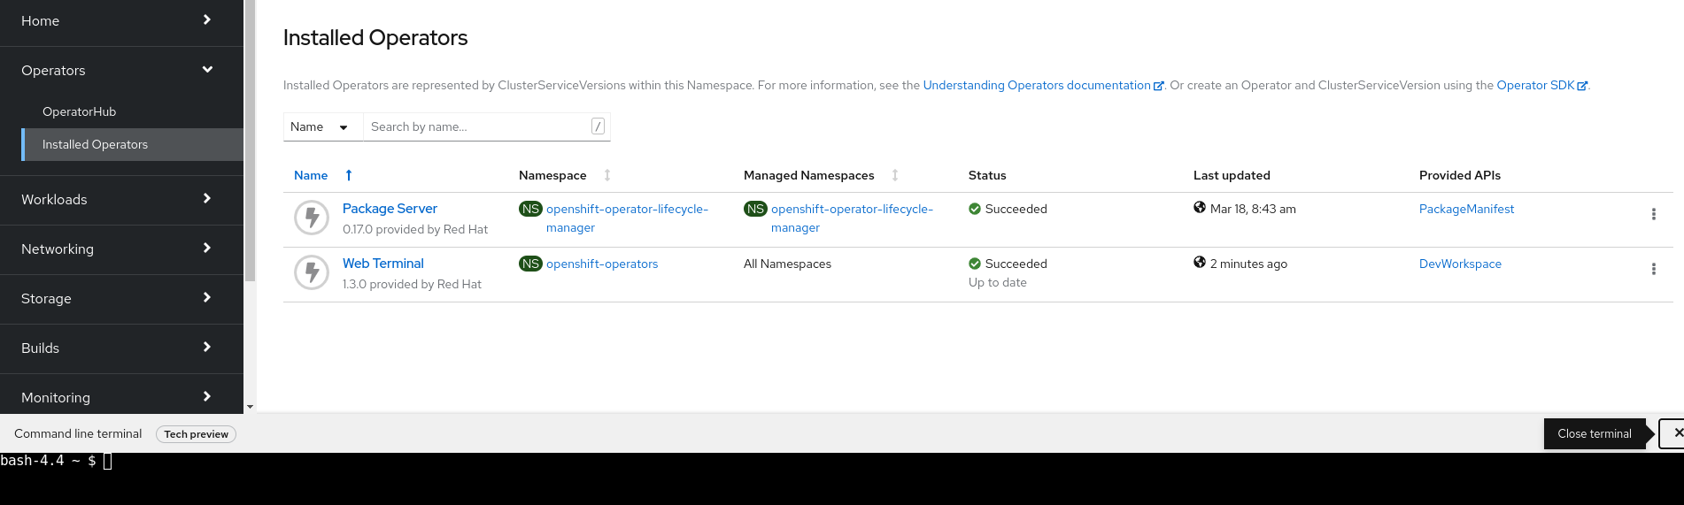Click NS badge in Package Server Namespace cell
Viewport: 1684px width, 505px height.
pyautogui.click(x=530, y=209)
